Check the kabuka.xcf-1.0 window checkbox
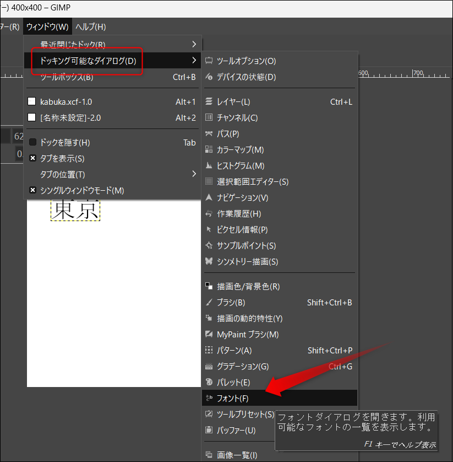This screenshot has width=453, height=462. tap(31, 101)
